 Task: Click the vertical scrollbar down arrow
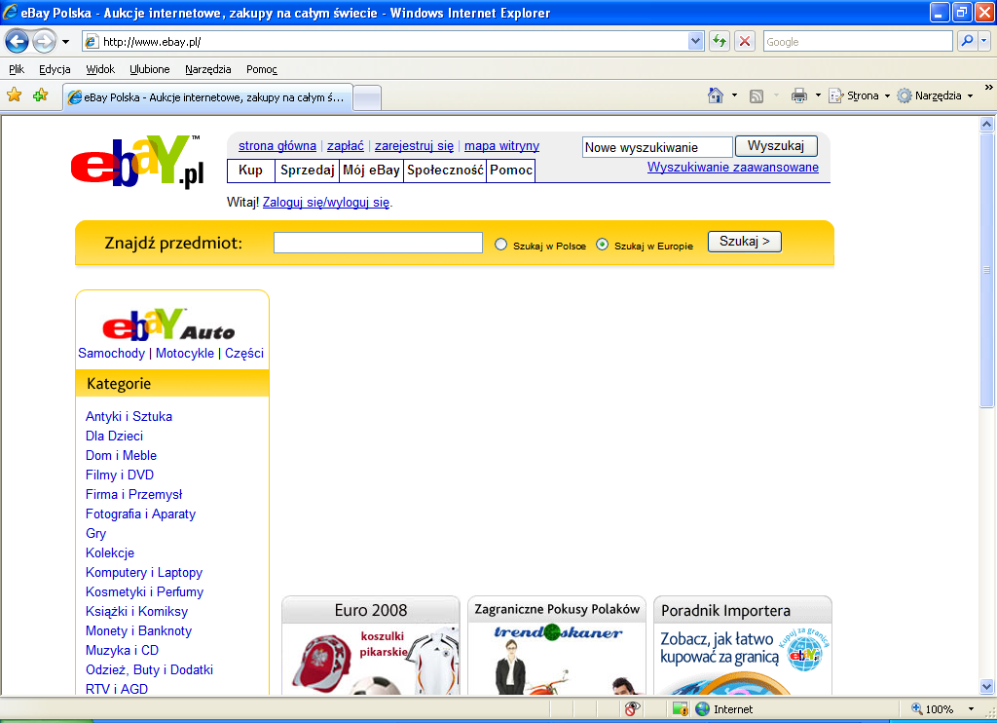tap(986, 687)
